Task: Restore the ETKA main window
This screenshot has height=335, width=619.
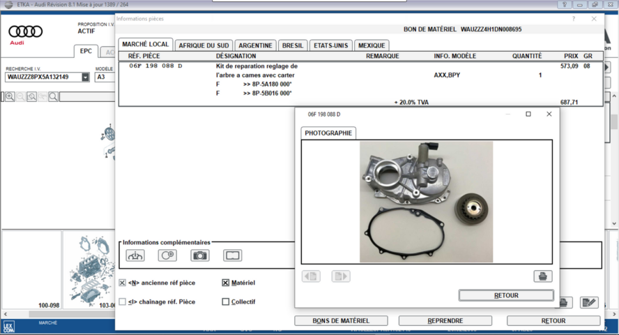Action: coord(595,5)
